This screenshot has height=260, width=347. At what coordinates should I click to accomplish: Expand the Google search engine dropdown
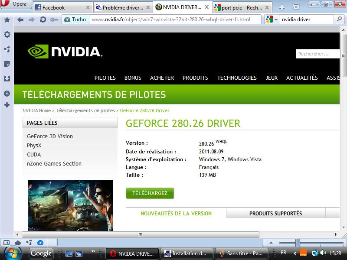click(x=271, y=19)
